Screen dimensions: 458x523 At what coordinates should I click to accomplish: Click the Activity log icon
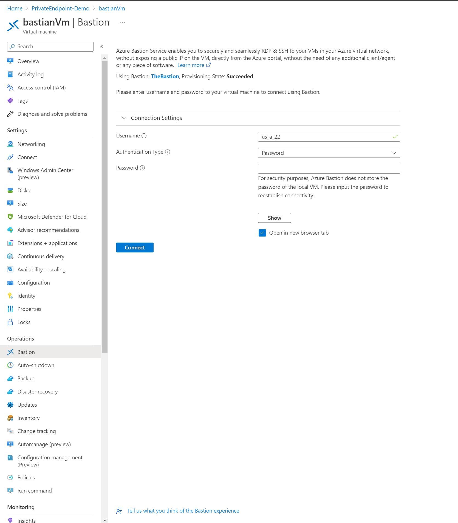10,74
